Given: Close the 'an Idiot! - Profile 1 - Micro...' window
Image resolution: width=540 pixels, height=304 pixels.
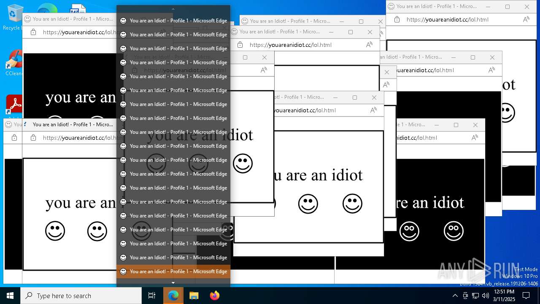Looking at the screenshot, I should coord(492,57).
